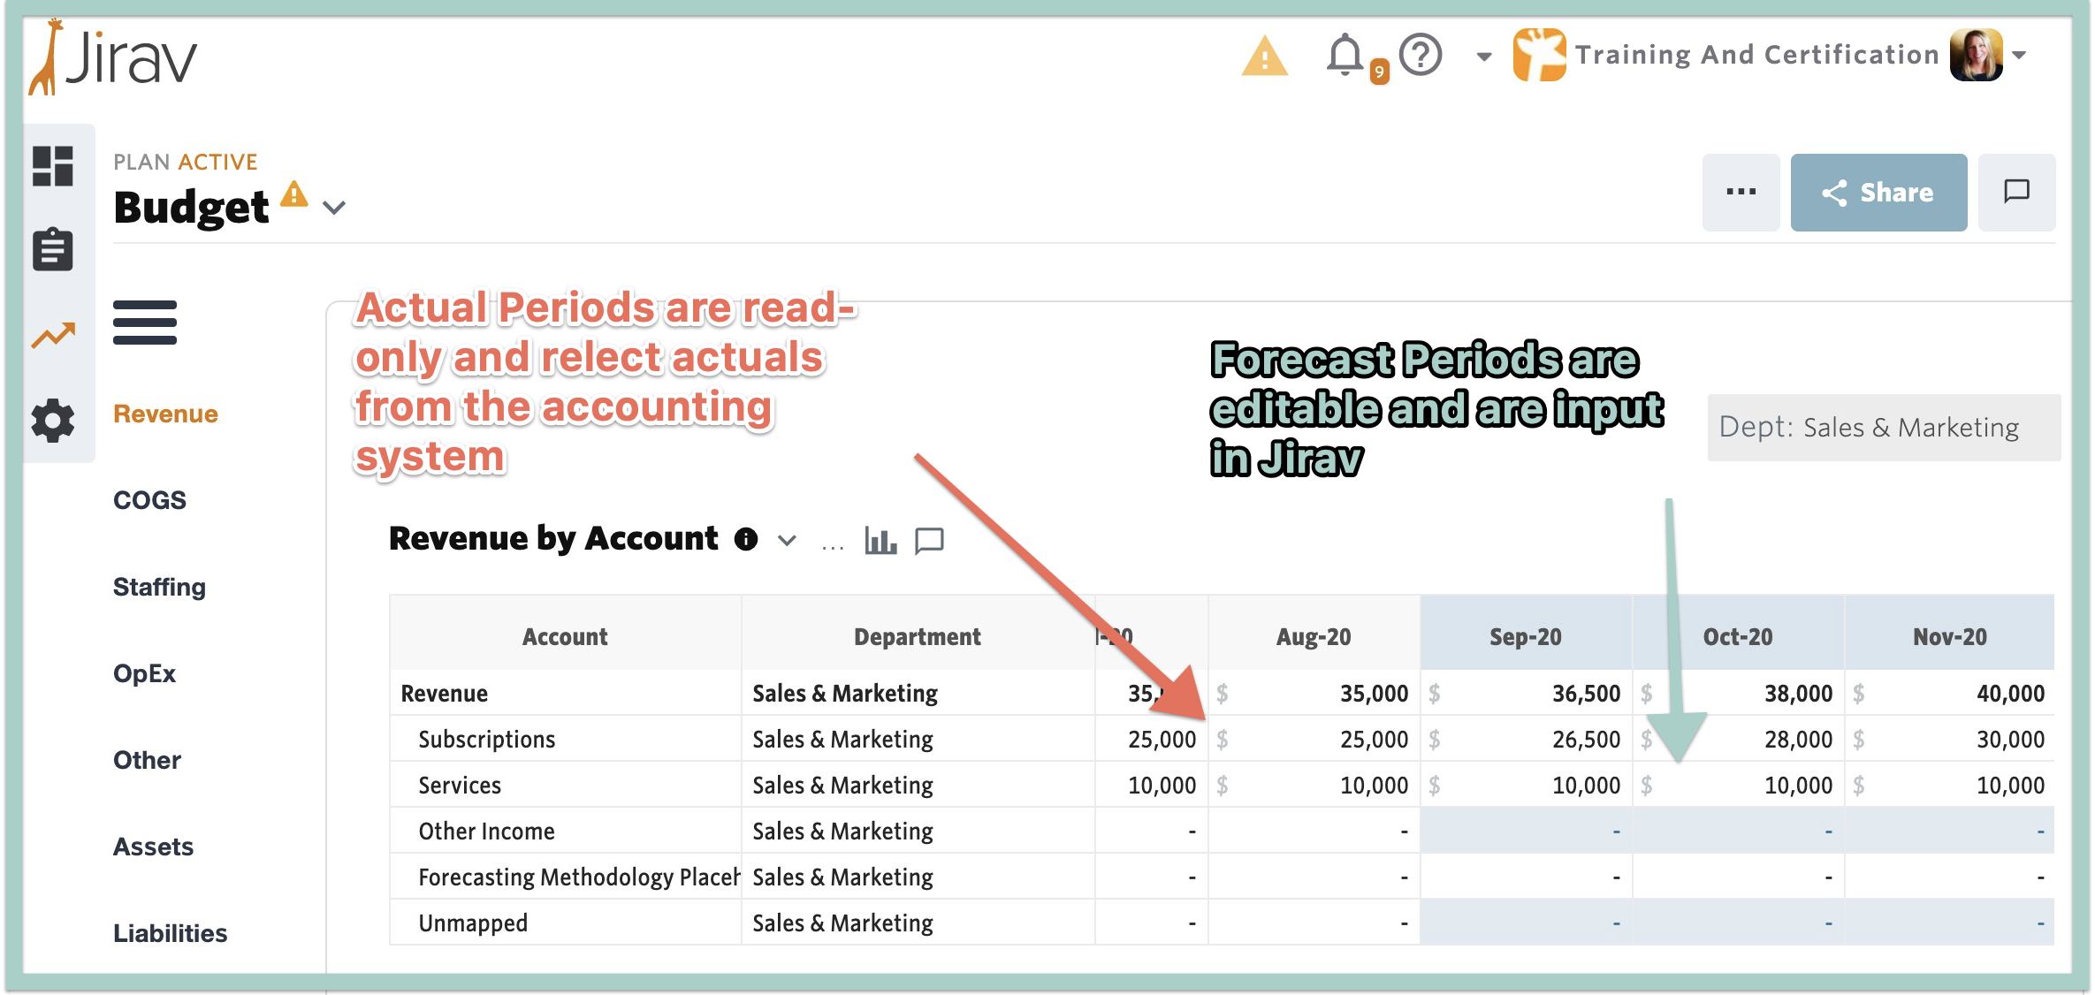
Task: Select the Other section
Action: (x=147, y=760)
